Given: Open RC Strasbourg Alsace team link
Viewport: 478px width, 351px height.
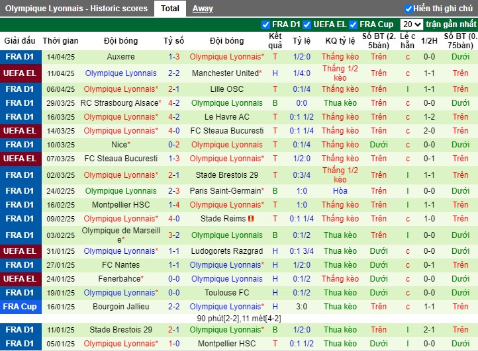Looking at the screenshot, I should tap(119, 103).
